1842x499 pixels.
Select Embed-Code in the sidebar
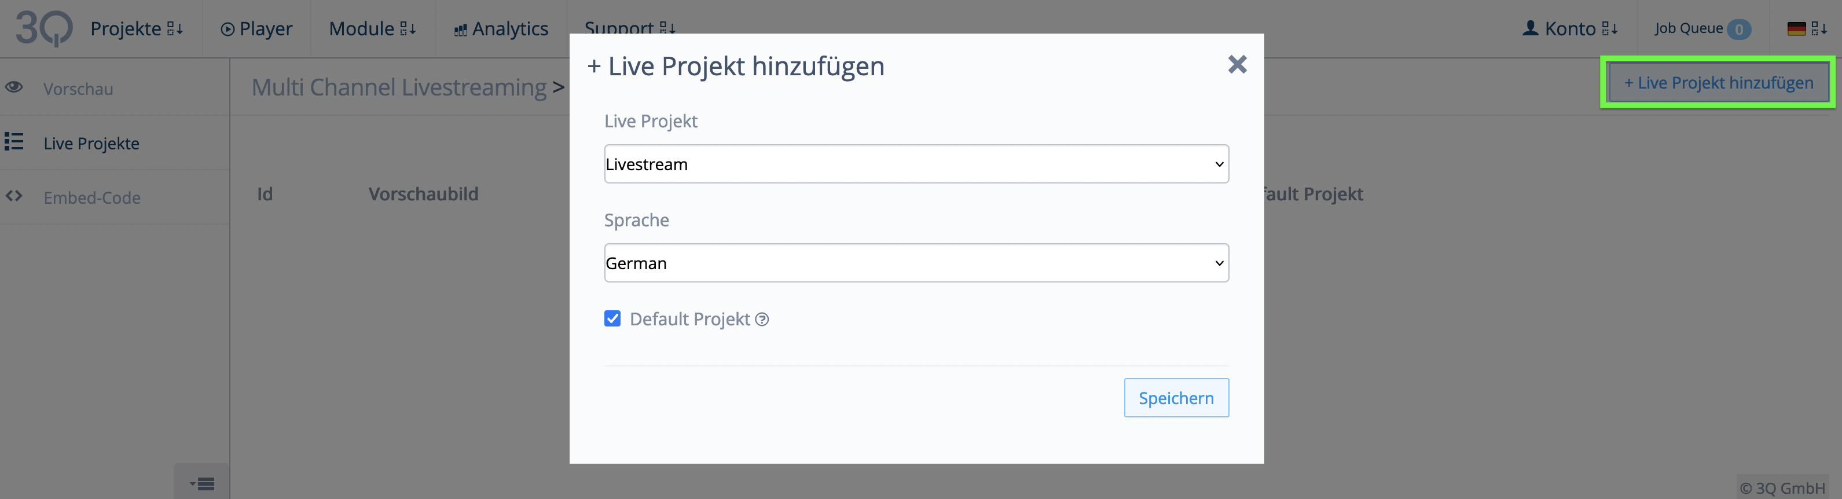[x=92, y=197]
